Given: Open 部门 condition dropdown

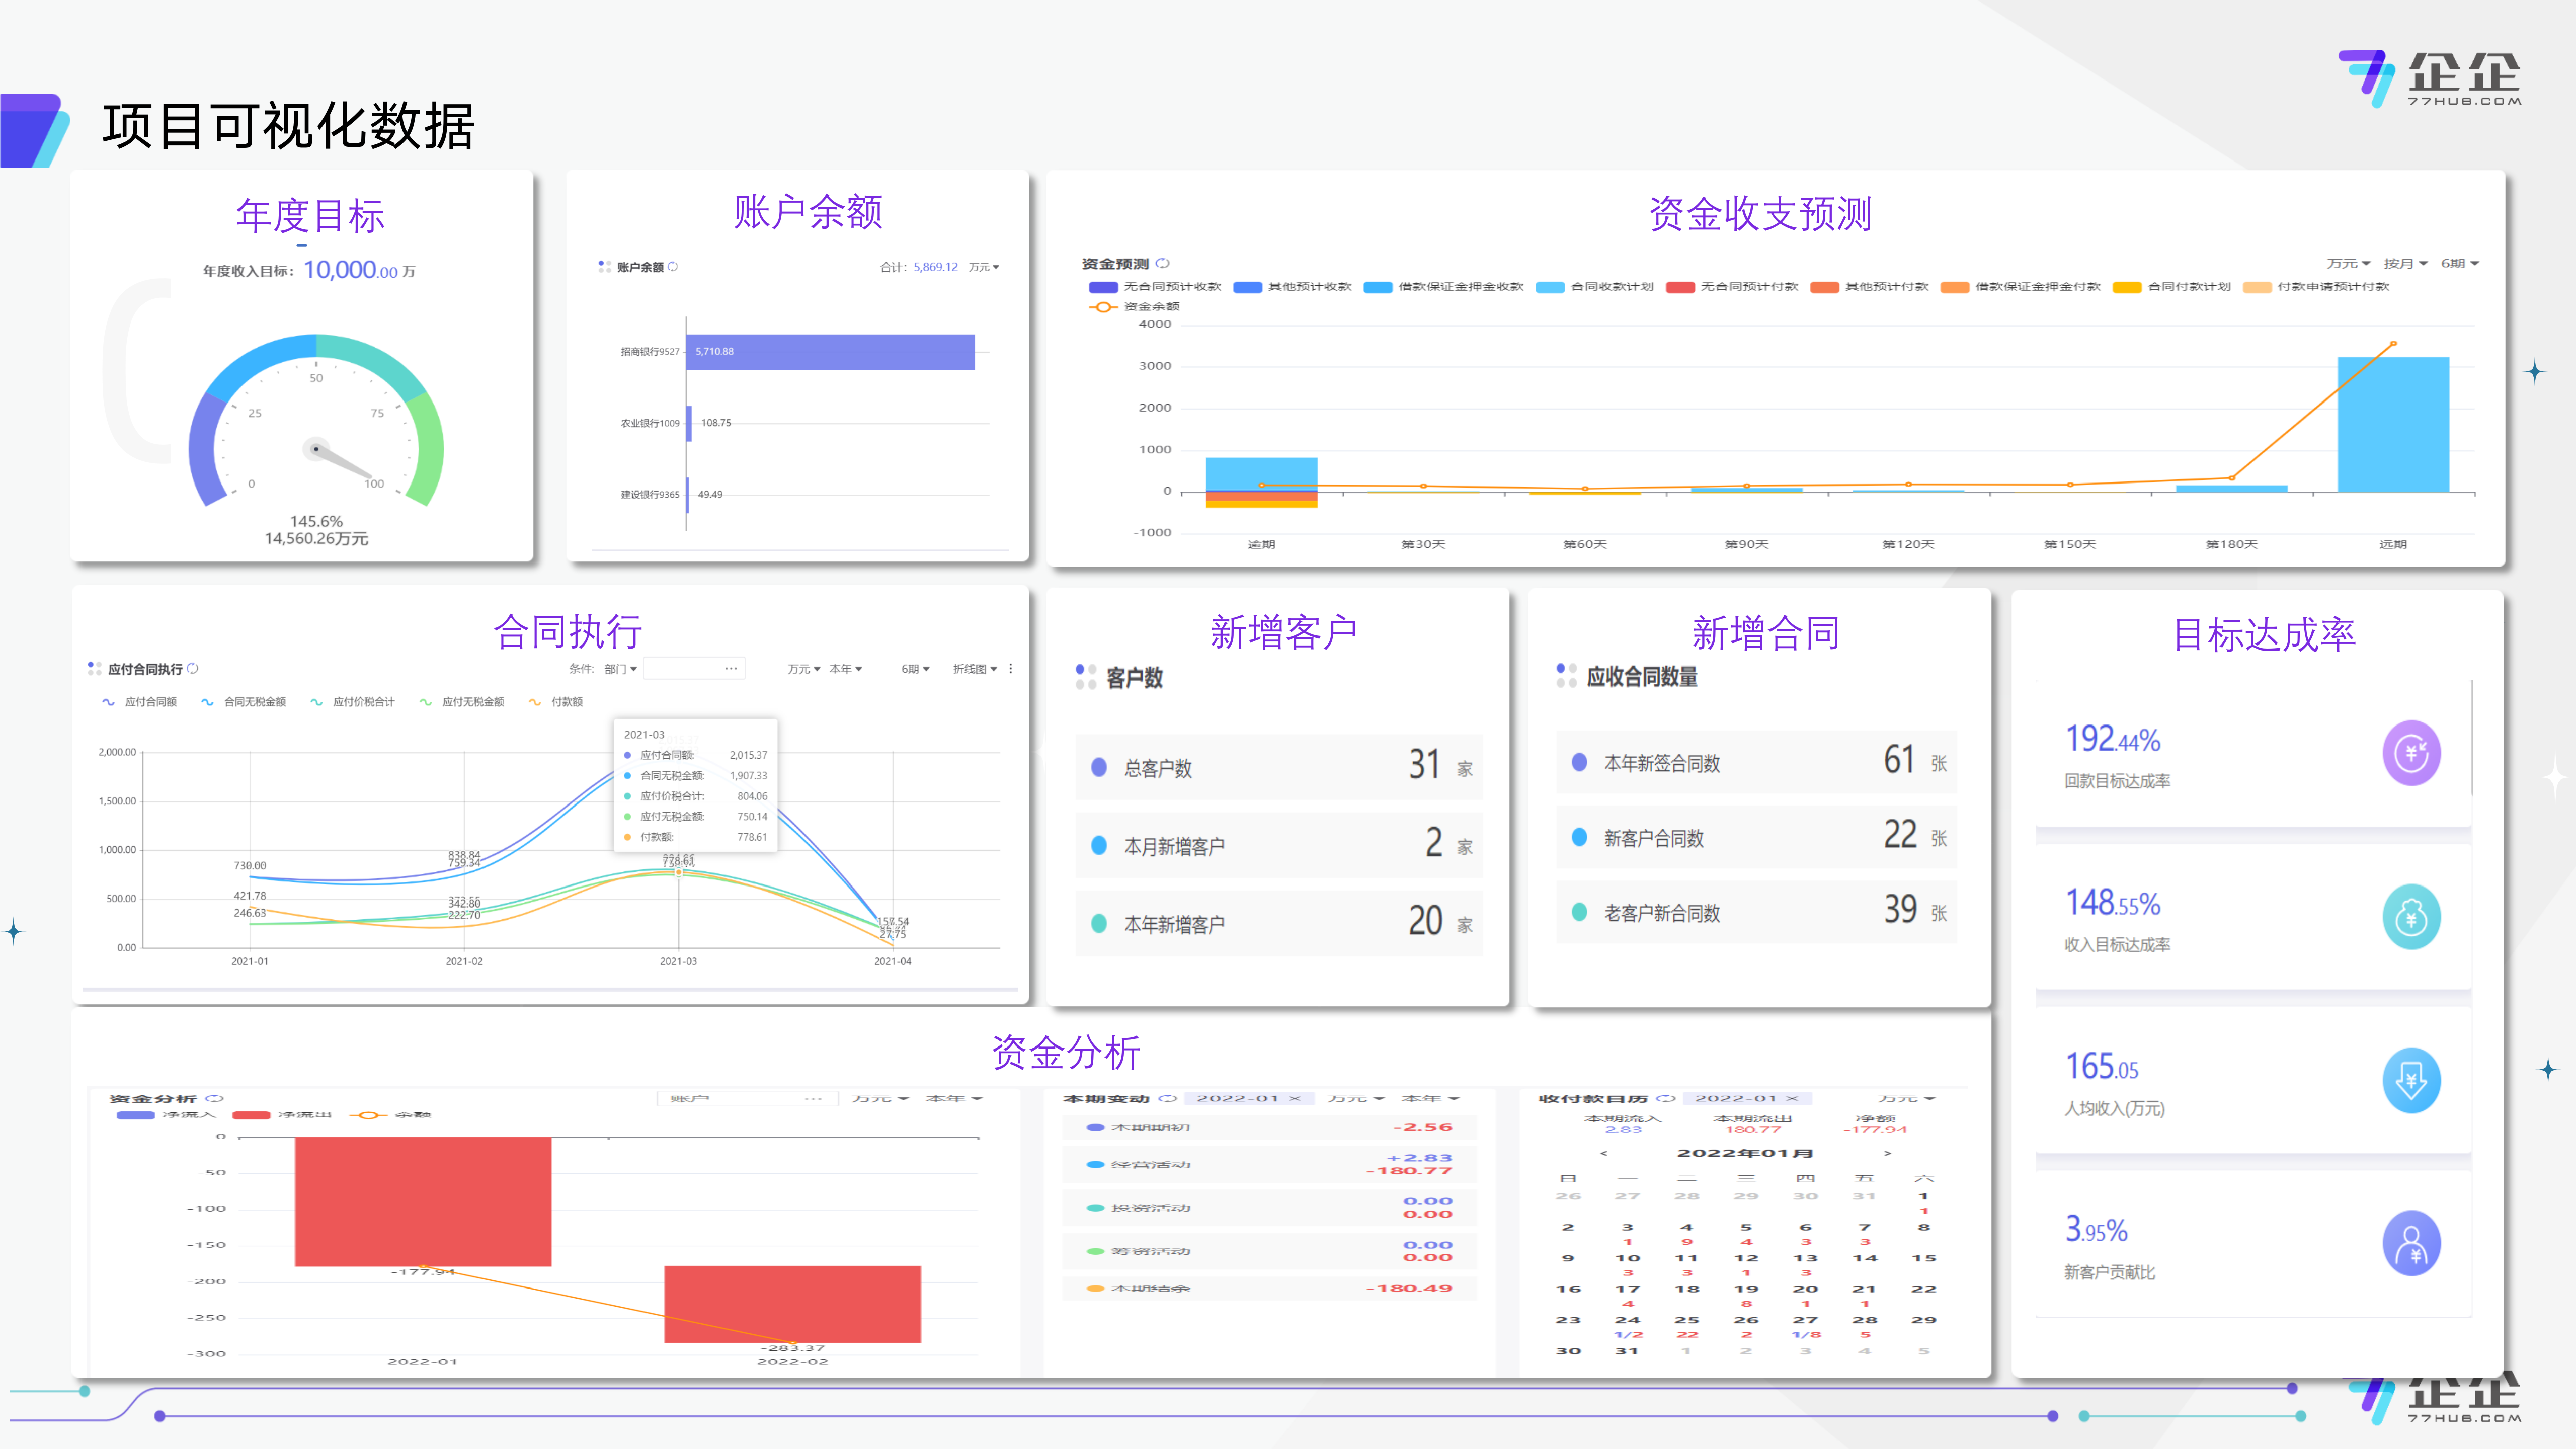Looking at the screenshot, I should (x=620, y=669).
